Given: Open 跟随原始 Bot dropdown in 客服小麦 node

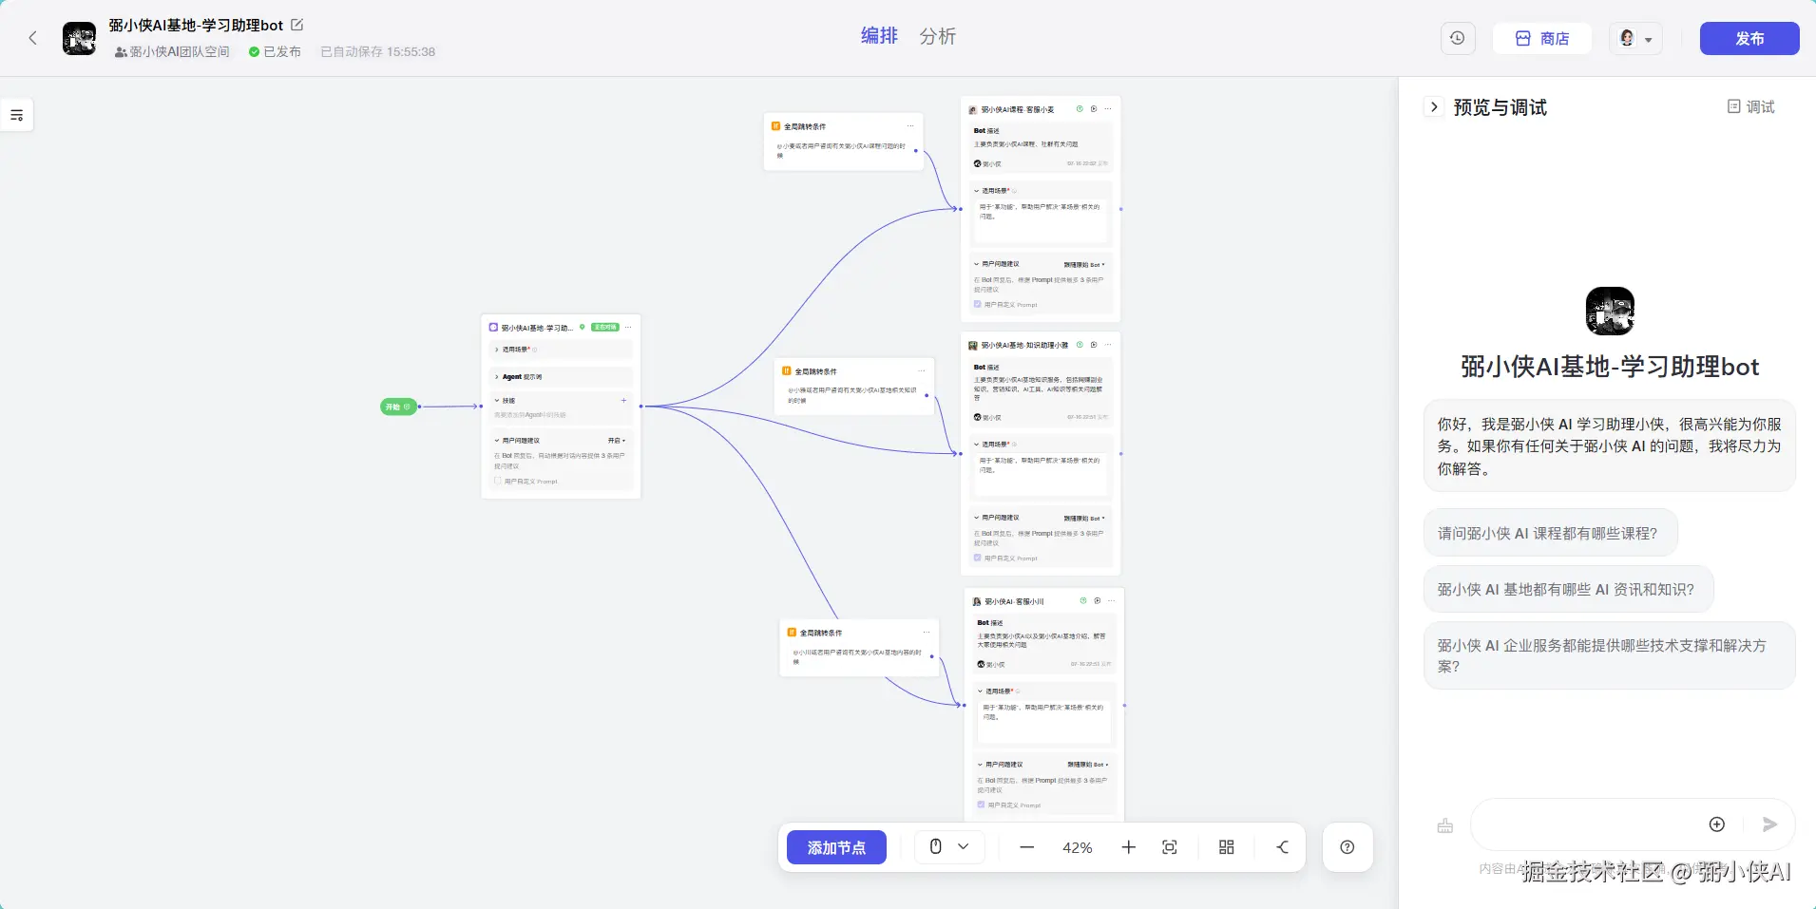Looking at the screenshot, I should pyautogui.click(x=1084, y=265).
